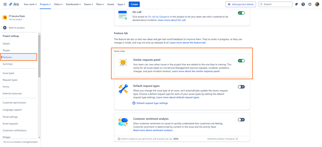This screenshot has height=147, width=322.
Task: Click the sidebar scrollbar down arrow
Action: pyautogui.click(x=39, y=137)
